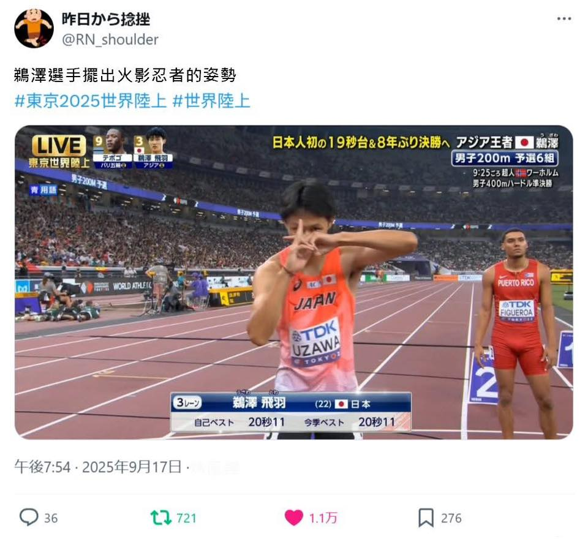Toggle the bookmark icon for this post
Viewport: 588px width, 539px height.
[426, 518]
